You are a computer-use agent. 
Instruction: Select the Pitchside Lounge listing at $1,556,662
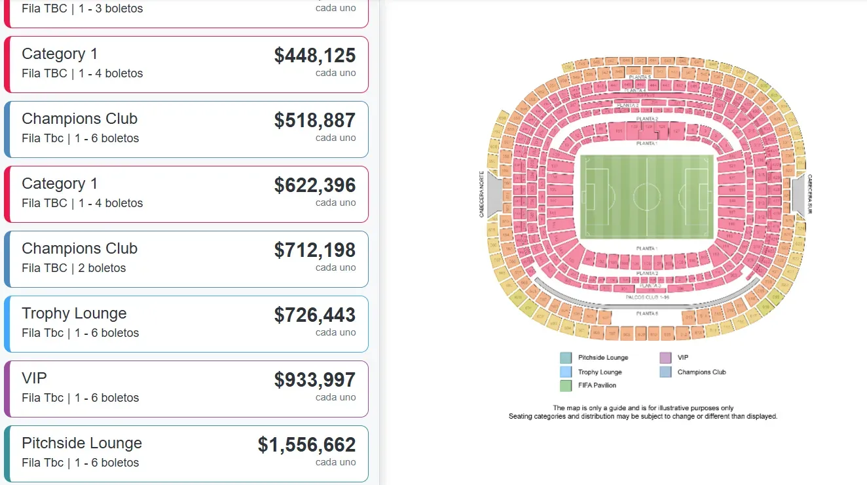coord(187,452)
